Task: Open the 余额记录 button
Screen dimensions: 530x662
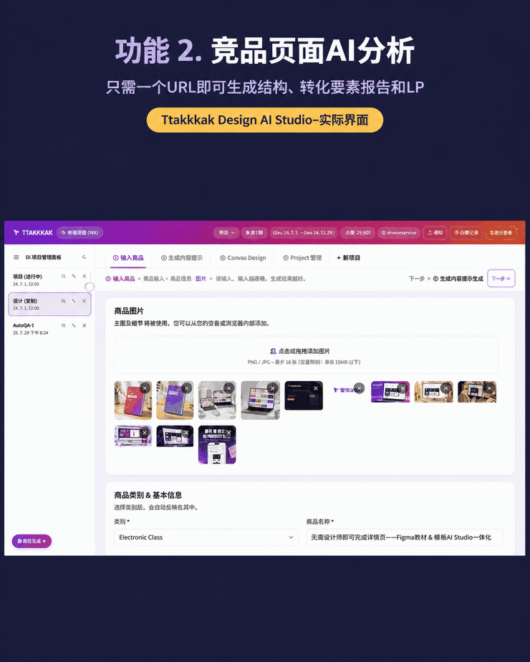Action: tap(466, 233)
